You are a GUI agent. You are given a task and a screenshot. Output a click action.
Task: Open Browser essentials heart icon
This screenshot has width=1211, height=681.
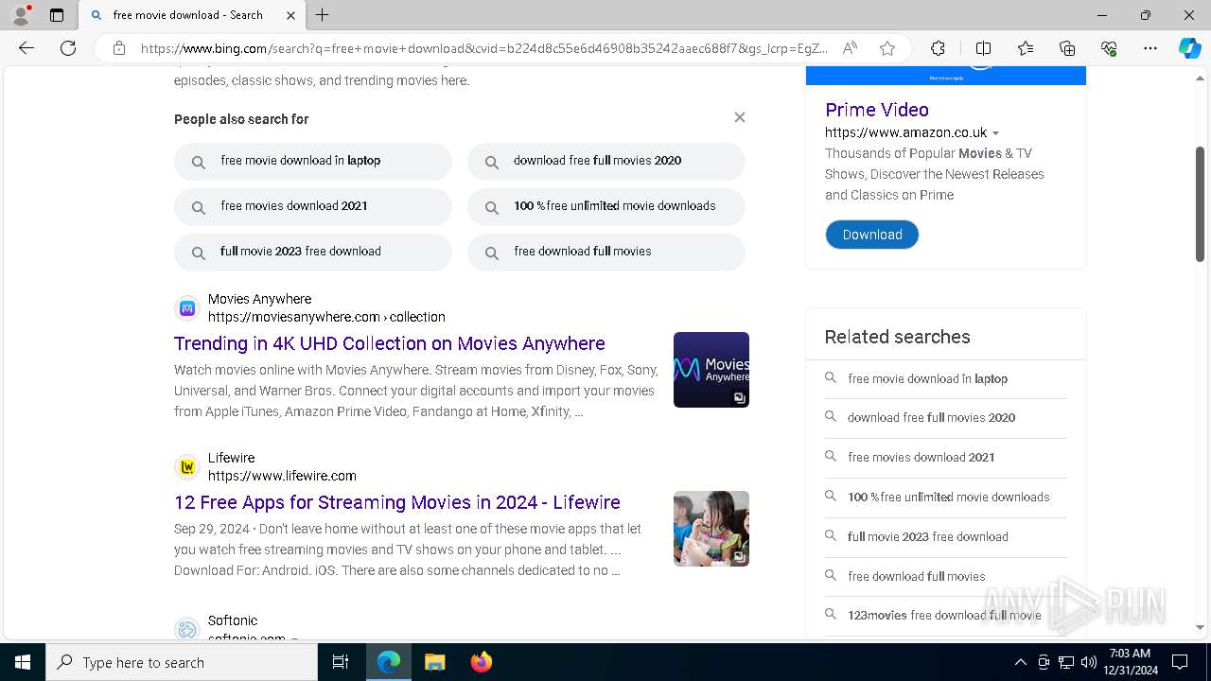(x=1109, y=48)
